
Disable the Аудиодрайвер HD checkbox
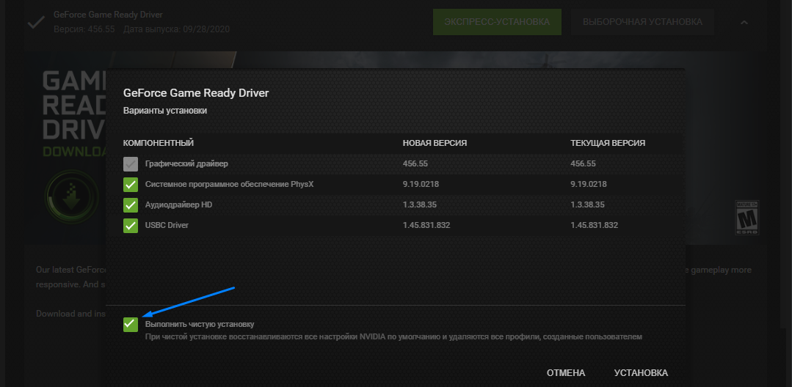(x=131, y=204)
